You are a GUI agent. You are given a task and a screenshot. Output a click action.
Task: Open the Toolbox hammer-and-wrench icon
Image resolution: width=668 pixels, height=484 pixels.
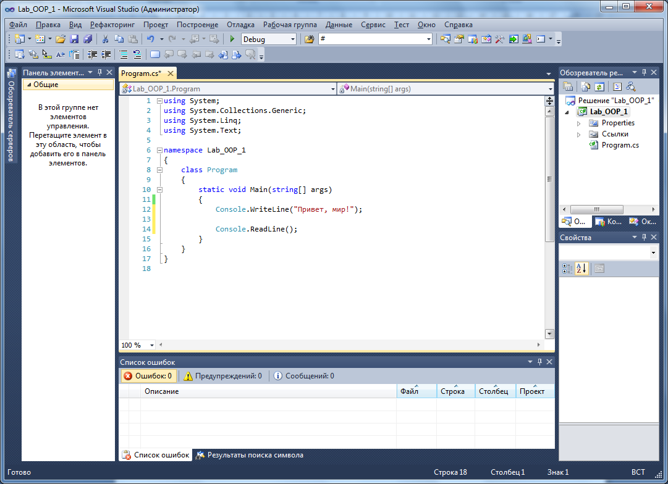tap(500, 39)
